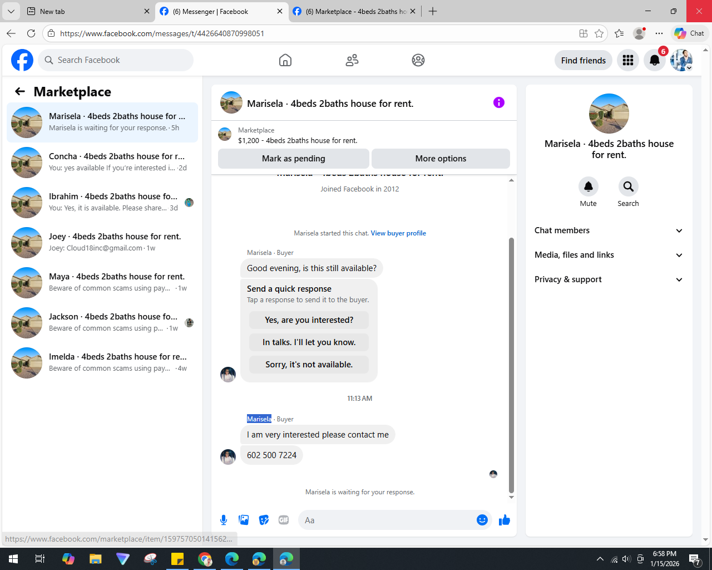712x570 pixels.
Task: Choose a GIF icon in composer
Action: pos(284,520)
